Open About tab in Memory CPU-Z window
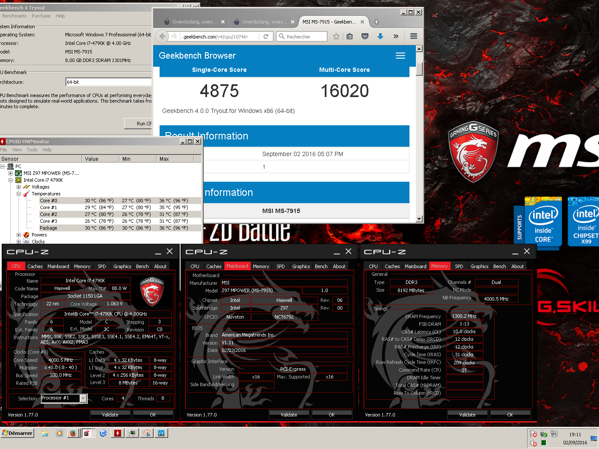The image size is (599, 449). (518, 266)
